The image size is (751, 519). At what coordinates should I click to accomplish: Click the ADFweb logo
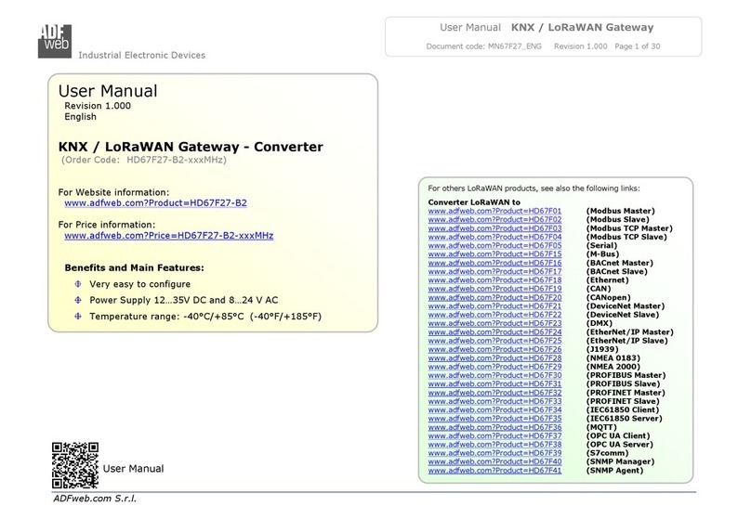coord(55,41)
